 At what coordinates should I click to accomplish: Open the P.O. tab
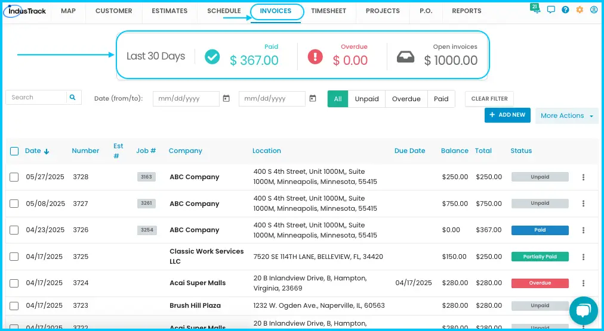(x=426, y=11)
